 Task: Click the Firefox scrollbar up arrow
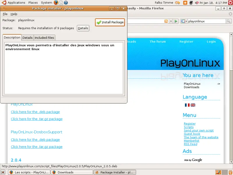pos(231,34)
